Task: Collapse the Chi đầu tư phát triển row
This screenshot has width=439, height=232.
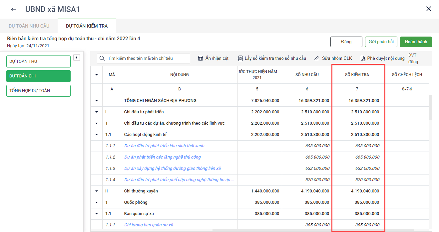Action: (x=97, y=112)
